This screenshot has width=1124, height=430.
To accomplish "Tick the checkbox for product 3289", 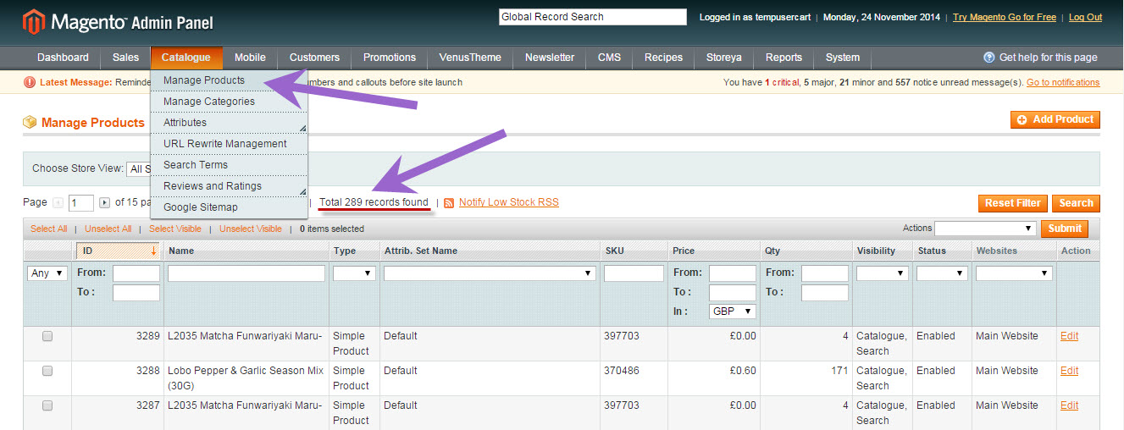I will pos(47,336).
